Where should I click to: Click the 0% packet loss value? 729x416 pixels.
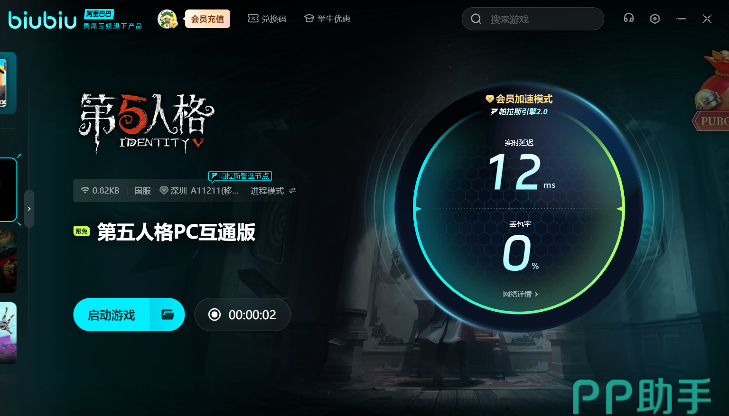521,254
